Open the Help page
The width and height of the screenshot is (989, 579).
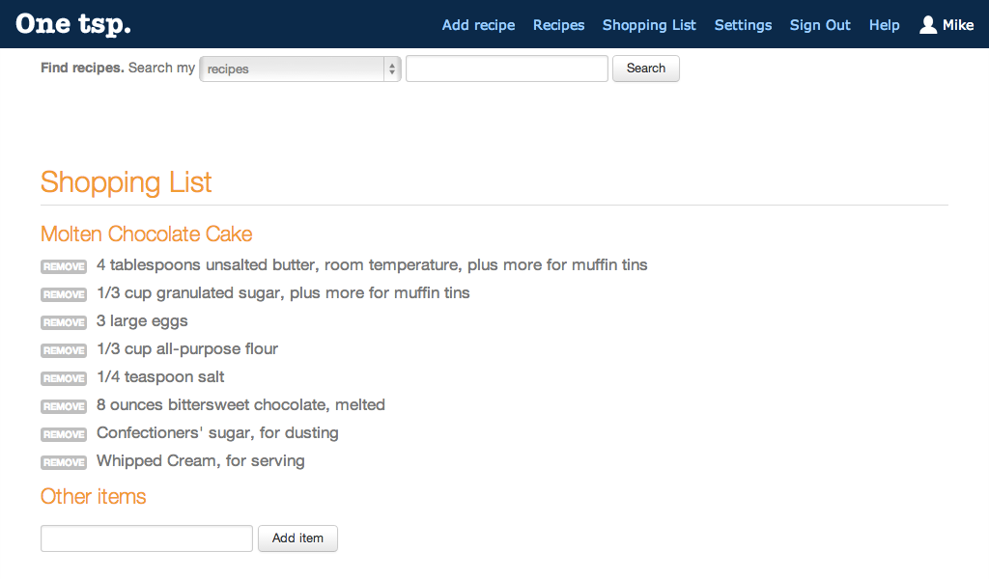coord(884,25)
